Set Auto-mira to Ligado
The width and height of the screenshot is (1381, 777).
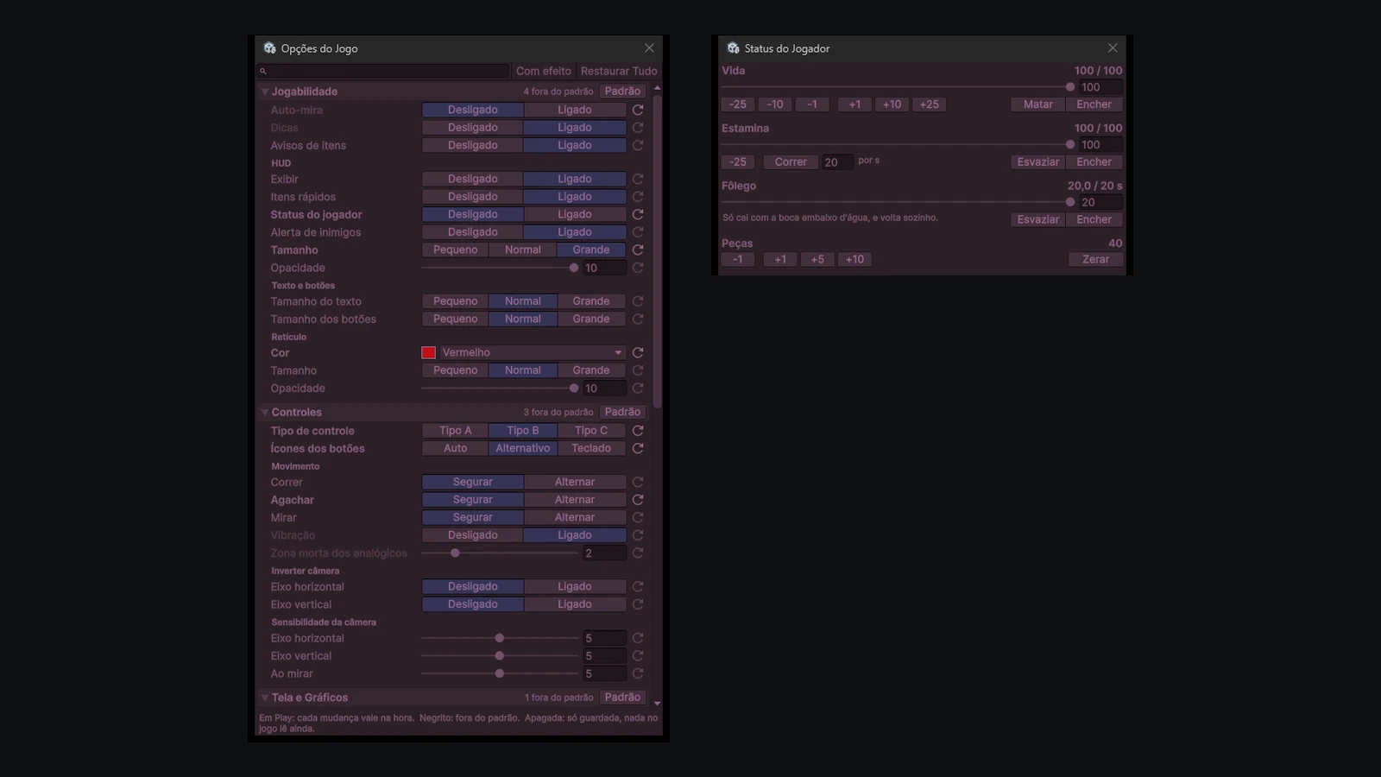(x=575, y=110)
